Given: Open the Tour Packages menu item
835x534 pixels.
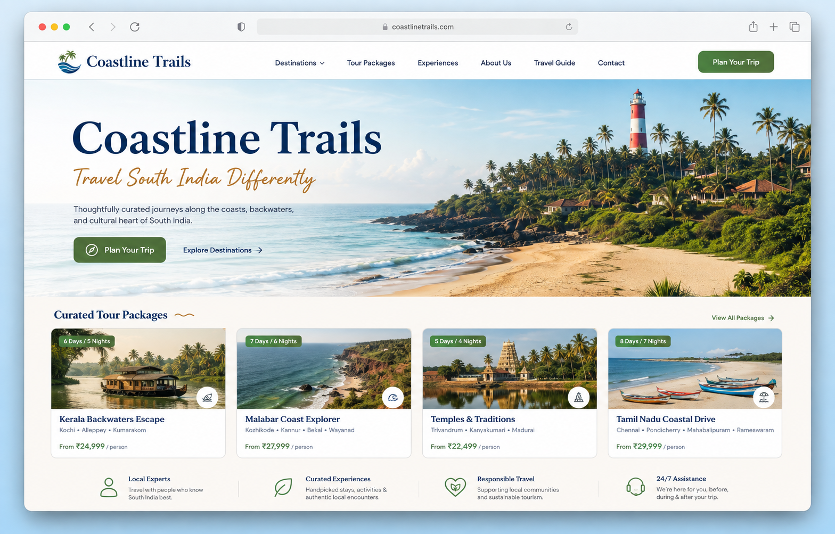Looking at the screenshot, I should [x=371, y=63].
